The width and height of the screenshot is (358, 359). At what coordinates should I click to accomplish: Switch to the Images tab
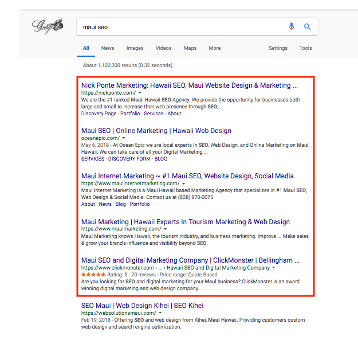point(135,48)
